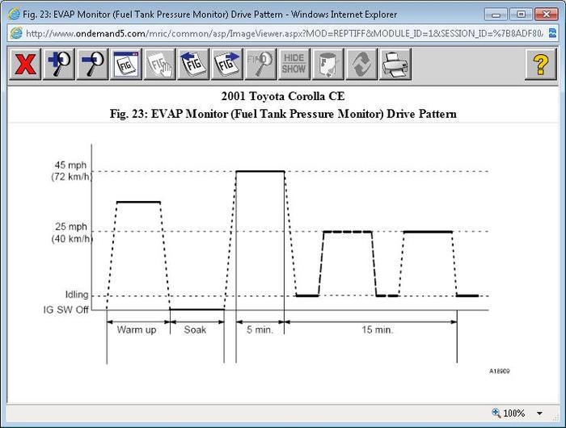
Task: Click the Internet Explorer logo in title bar
Action: (x=14, y=15)
